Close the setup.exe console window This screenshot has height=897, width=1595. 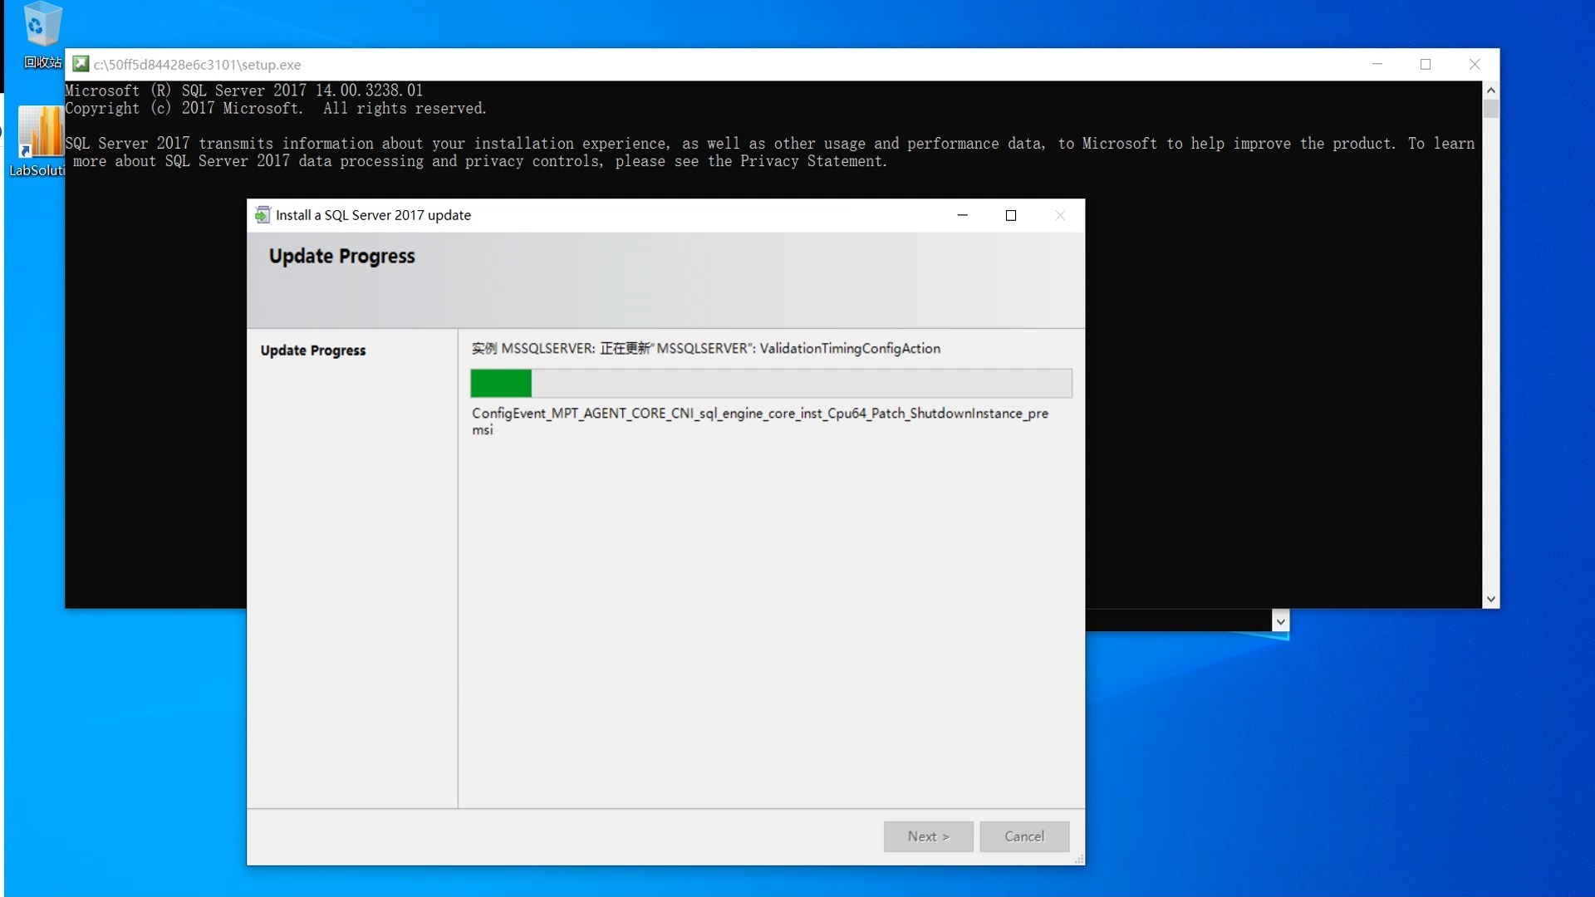(1475, 64)
